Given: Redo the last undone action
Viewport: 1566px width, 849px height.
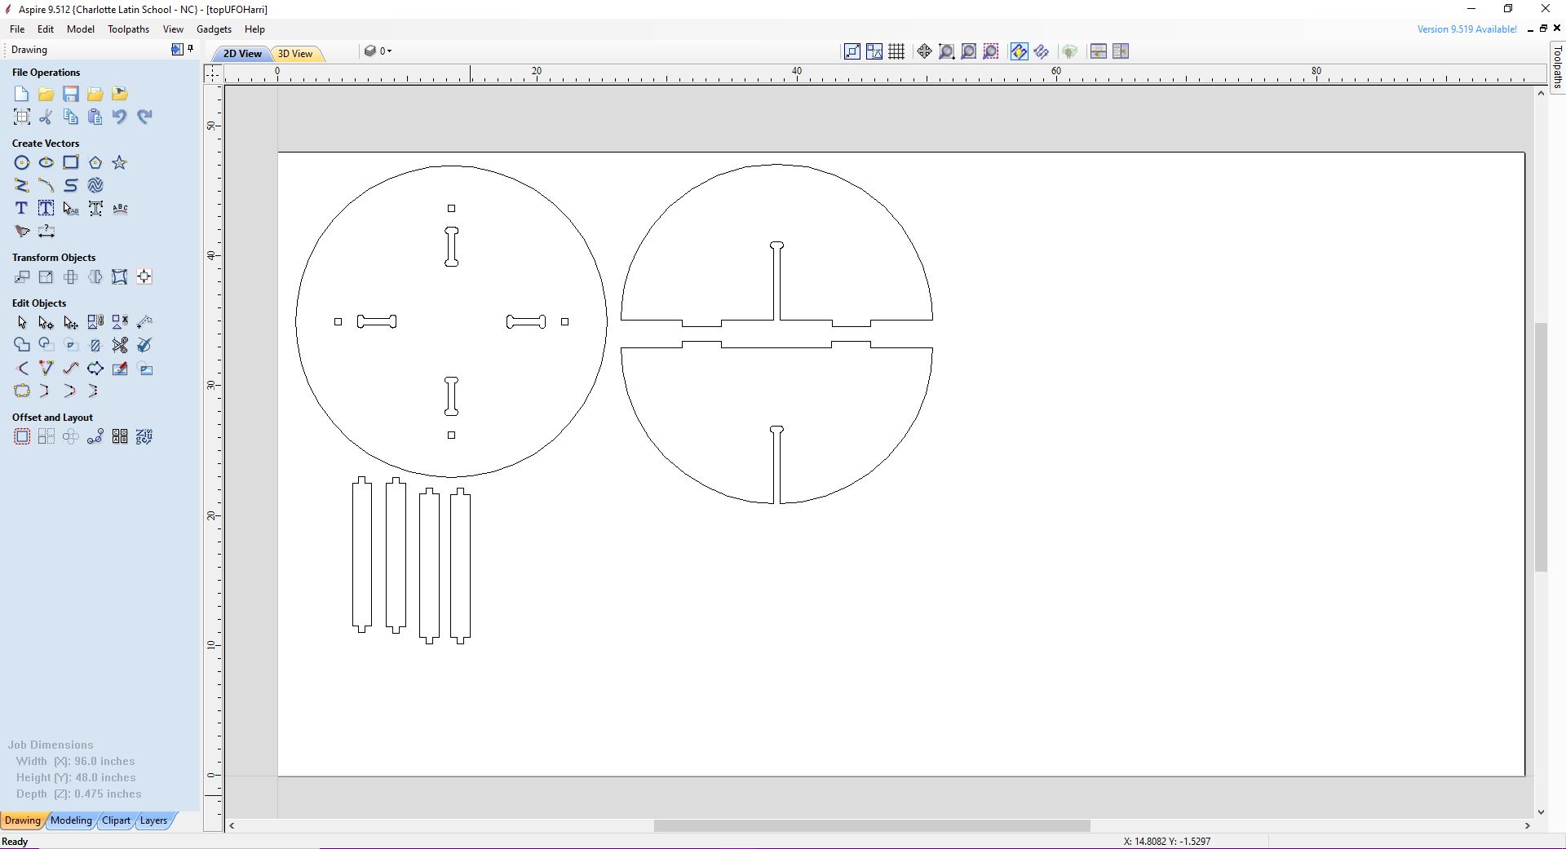Looking at the screenshot, I should (144, 117).
